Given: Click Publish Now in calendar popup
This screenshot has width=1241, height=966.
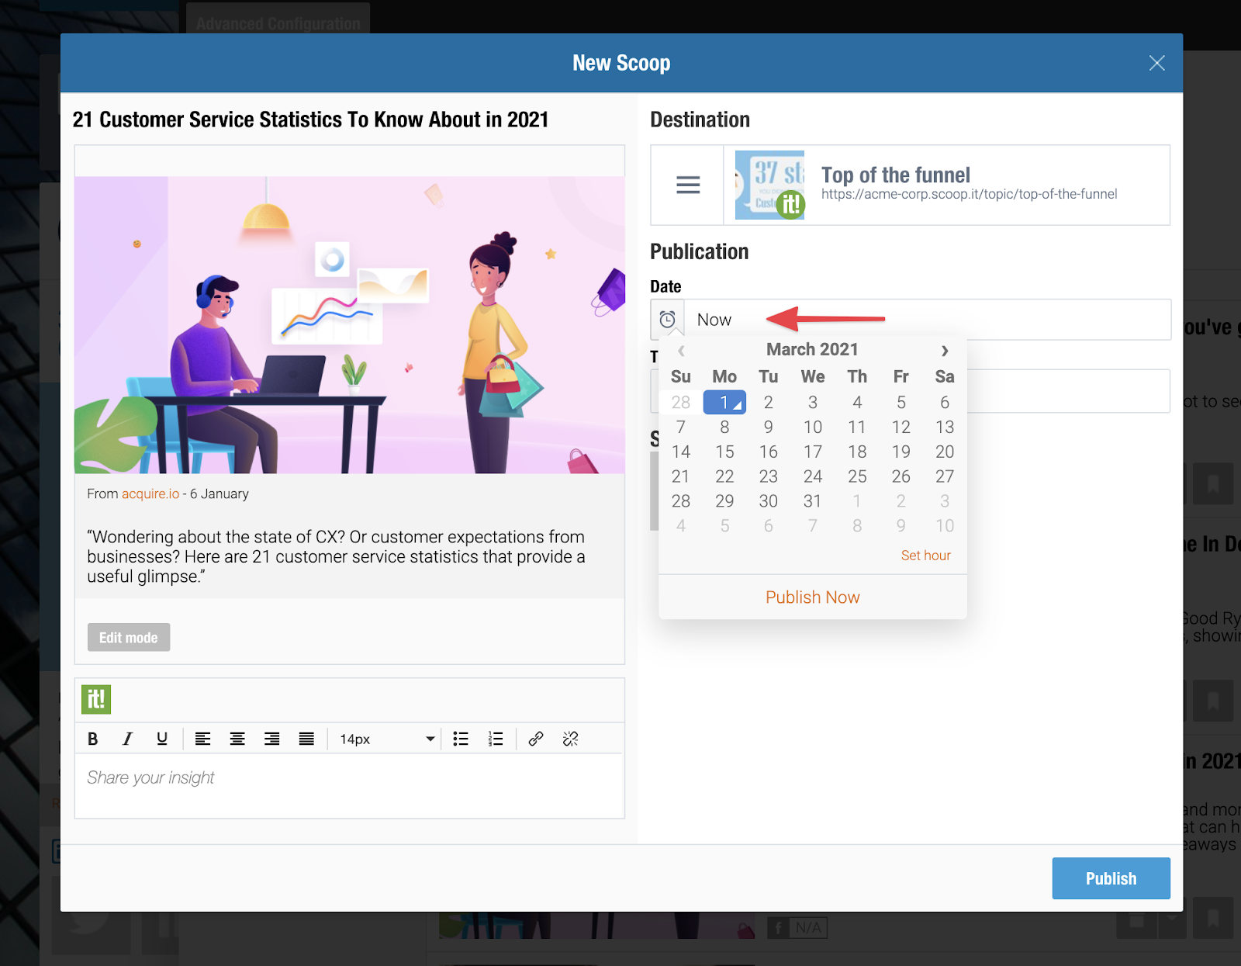Looking at the screenshot, I should click(813, 597).
